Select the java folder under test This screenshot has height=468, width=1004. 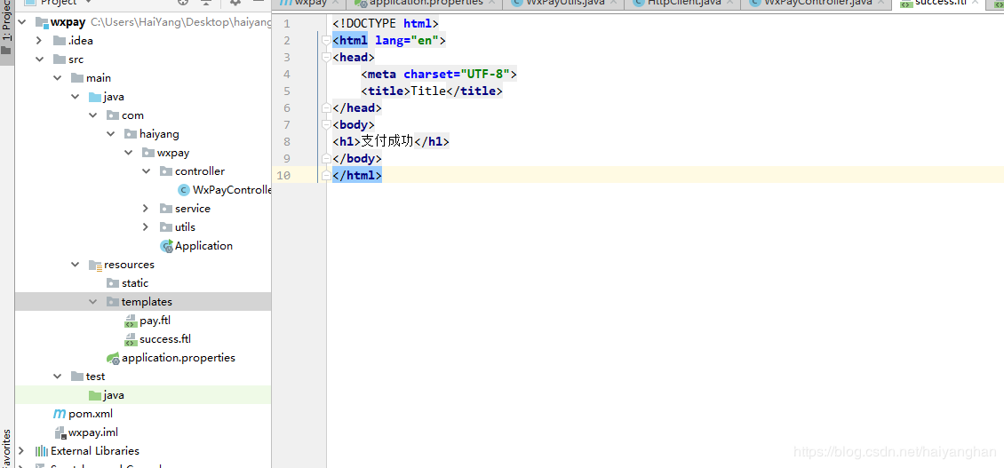[113, 395]
